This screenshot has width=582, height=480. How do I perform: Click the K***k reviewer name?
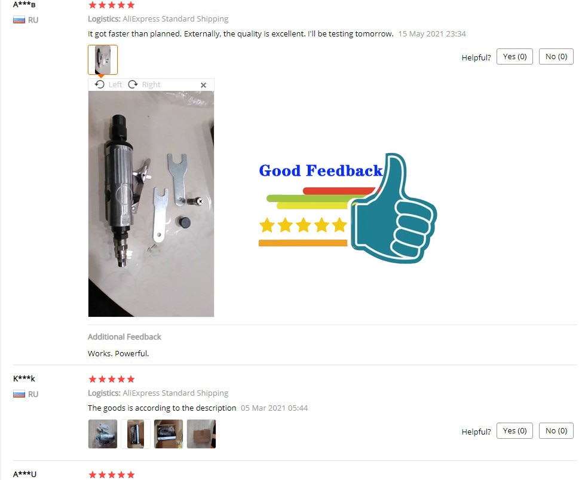pyautogui.click(x=24, y=378)
